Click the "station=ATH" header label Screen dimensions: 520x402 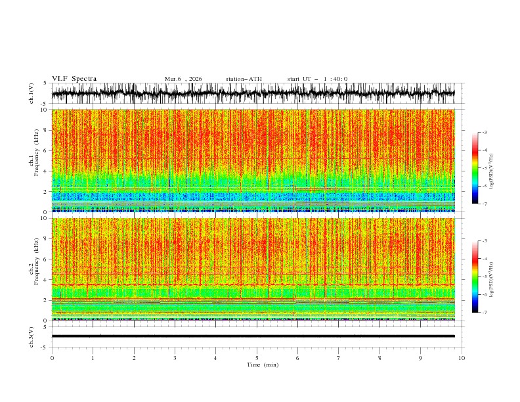244,79
